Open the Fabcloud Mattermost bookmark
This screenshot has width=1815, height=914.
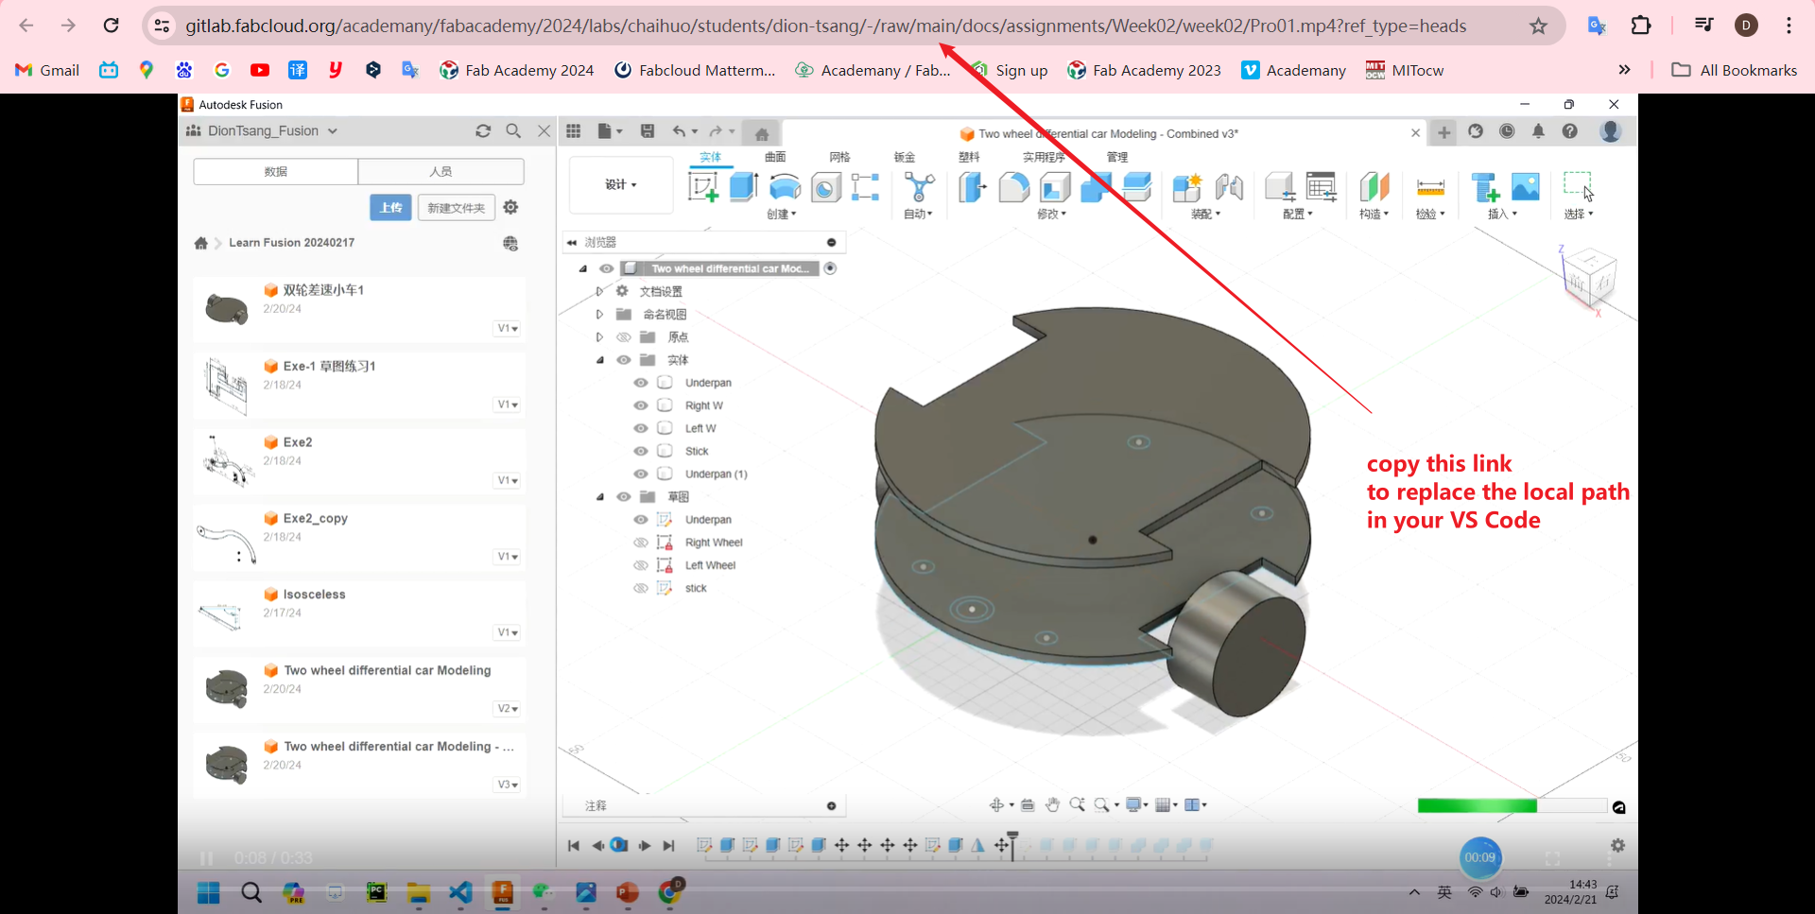(x=695, y=70)
